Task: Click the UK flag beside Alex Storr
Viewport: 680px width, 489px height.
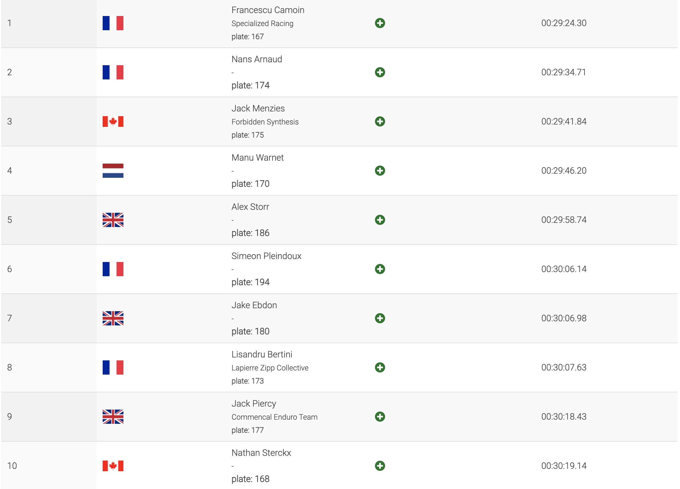Action: click(113, 220)
